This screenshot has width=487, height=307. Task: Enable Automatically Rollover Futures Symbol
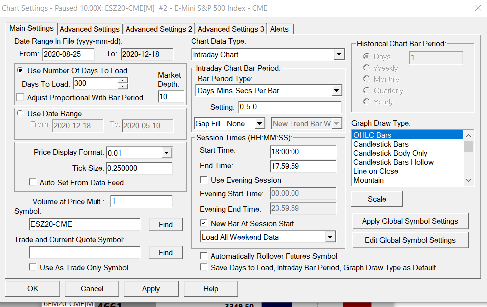(204, 256)
